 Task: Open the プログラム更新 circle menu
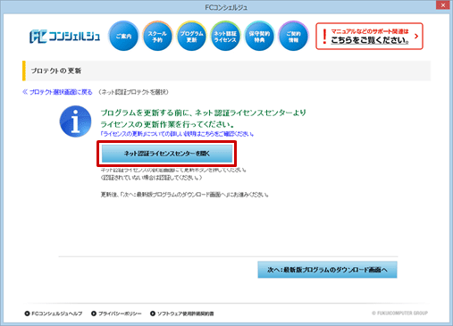(x=191, y=36)
